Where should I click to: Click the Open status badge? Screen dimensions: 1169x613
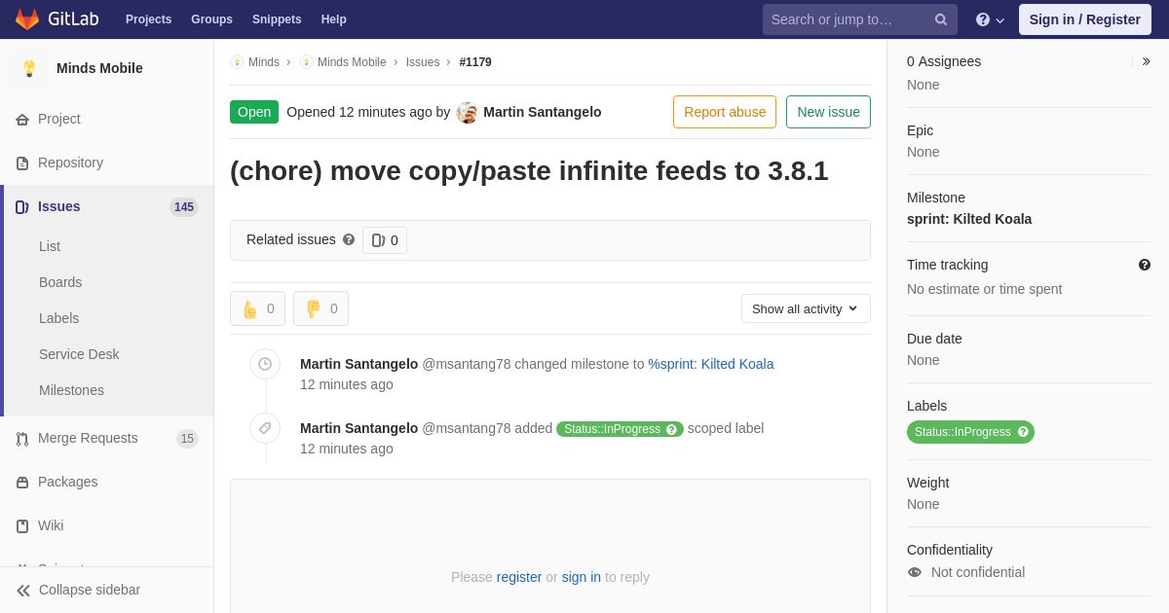pos(254,112)
